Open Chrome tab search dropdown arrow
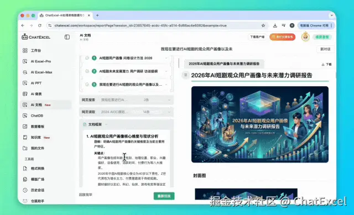This screenshot has width=354, height=215. pyautogui.click(x=332, y=15)
